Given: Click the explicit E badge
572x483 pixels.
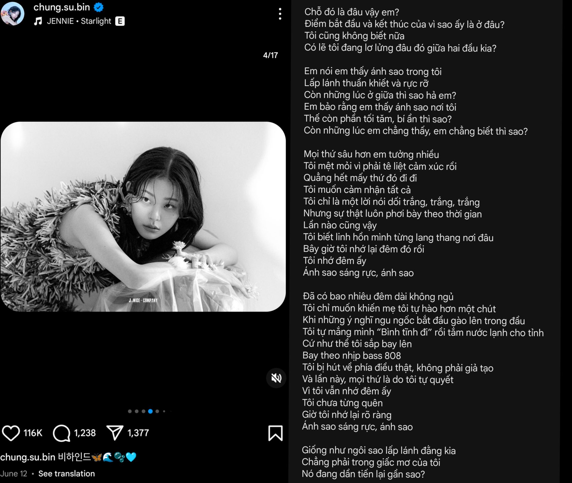Looking at the screenshot, I should (x=120, y=21).
